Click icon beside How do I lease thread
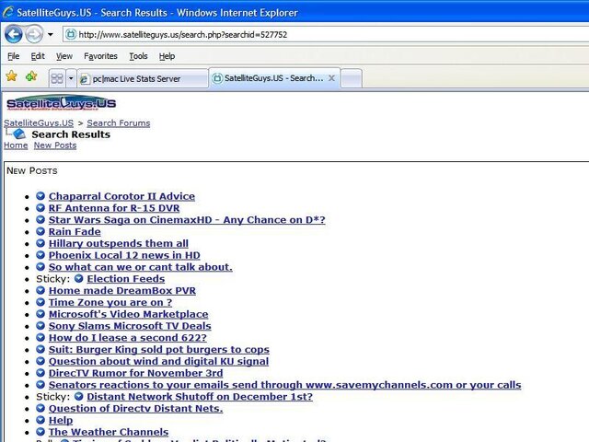This screenshot has width=589, height=442. tap(40, 337)
